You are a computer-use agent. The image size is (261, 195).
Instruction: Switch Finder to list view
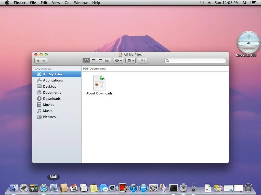coord(94,61)
